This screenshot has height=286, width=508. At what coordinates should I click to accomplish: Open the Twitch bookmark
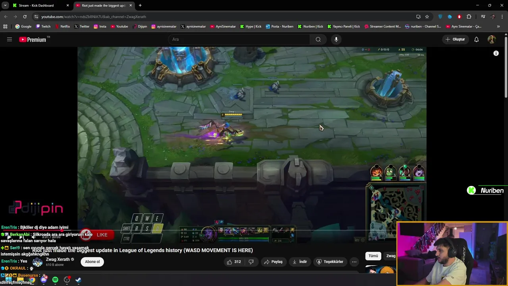(43, 27)
